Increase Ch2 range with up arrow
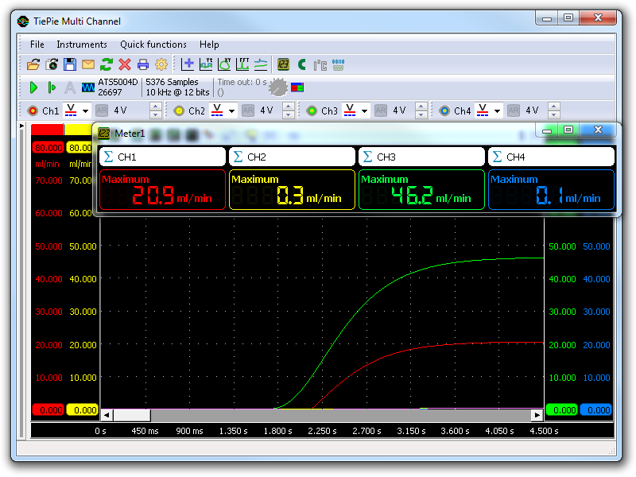The width and height of the screenshot is (636, 477). 288,107
